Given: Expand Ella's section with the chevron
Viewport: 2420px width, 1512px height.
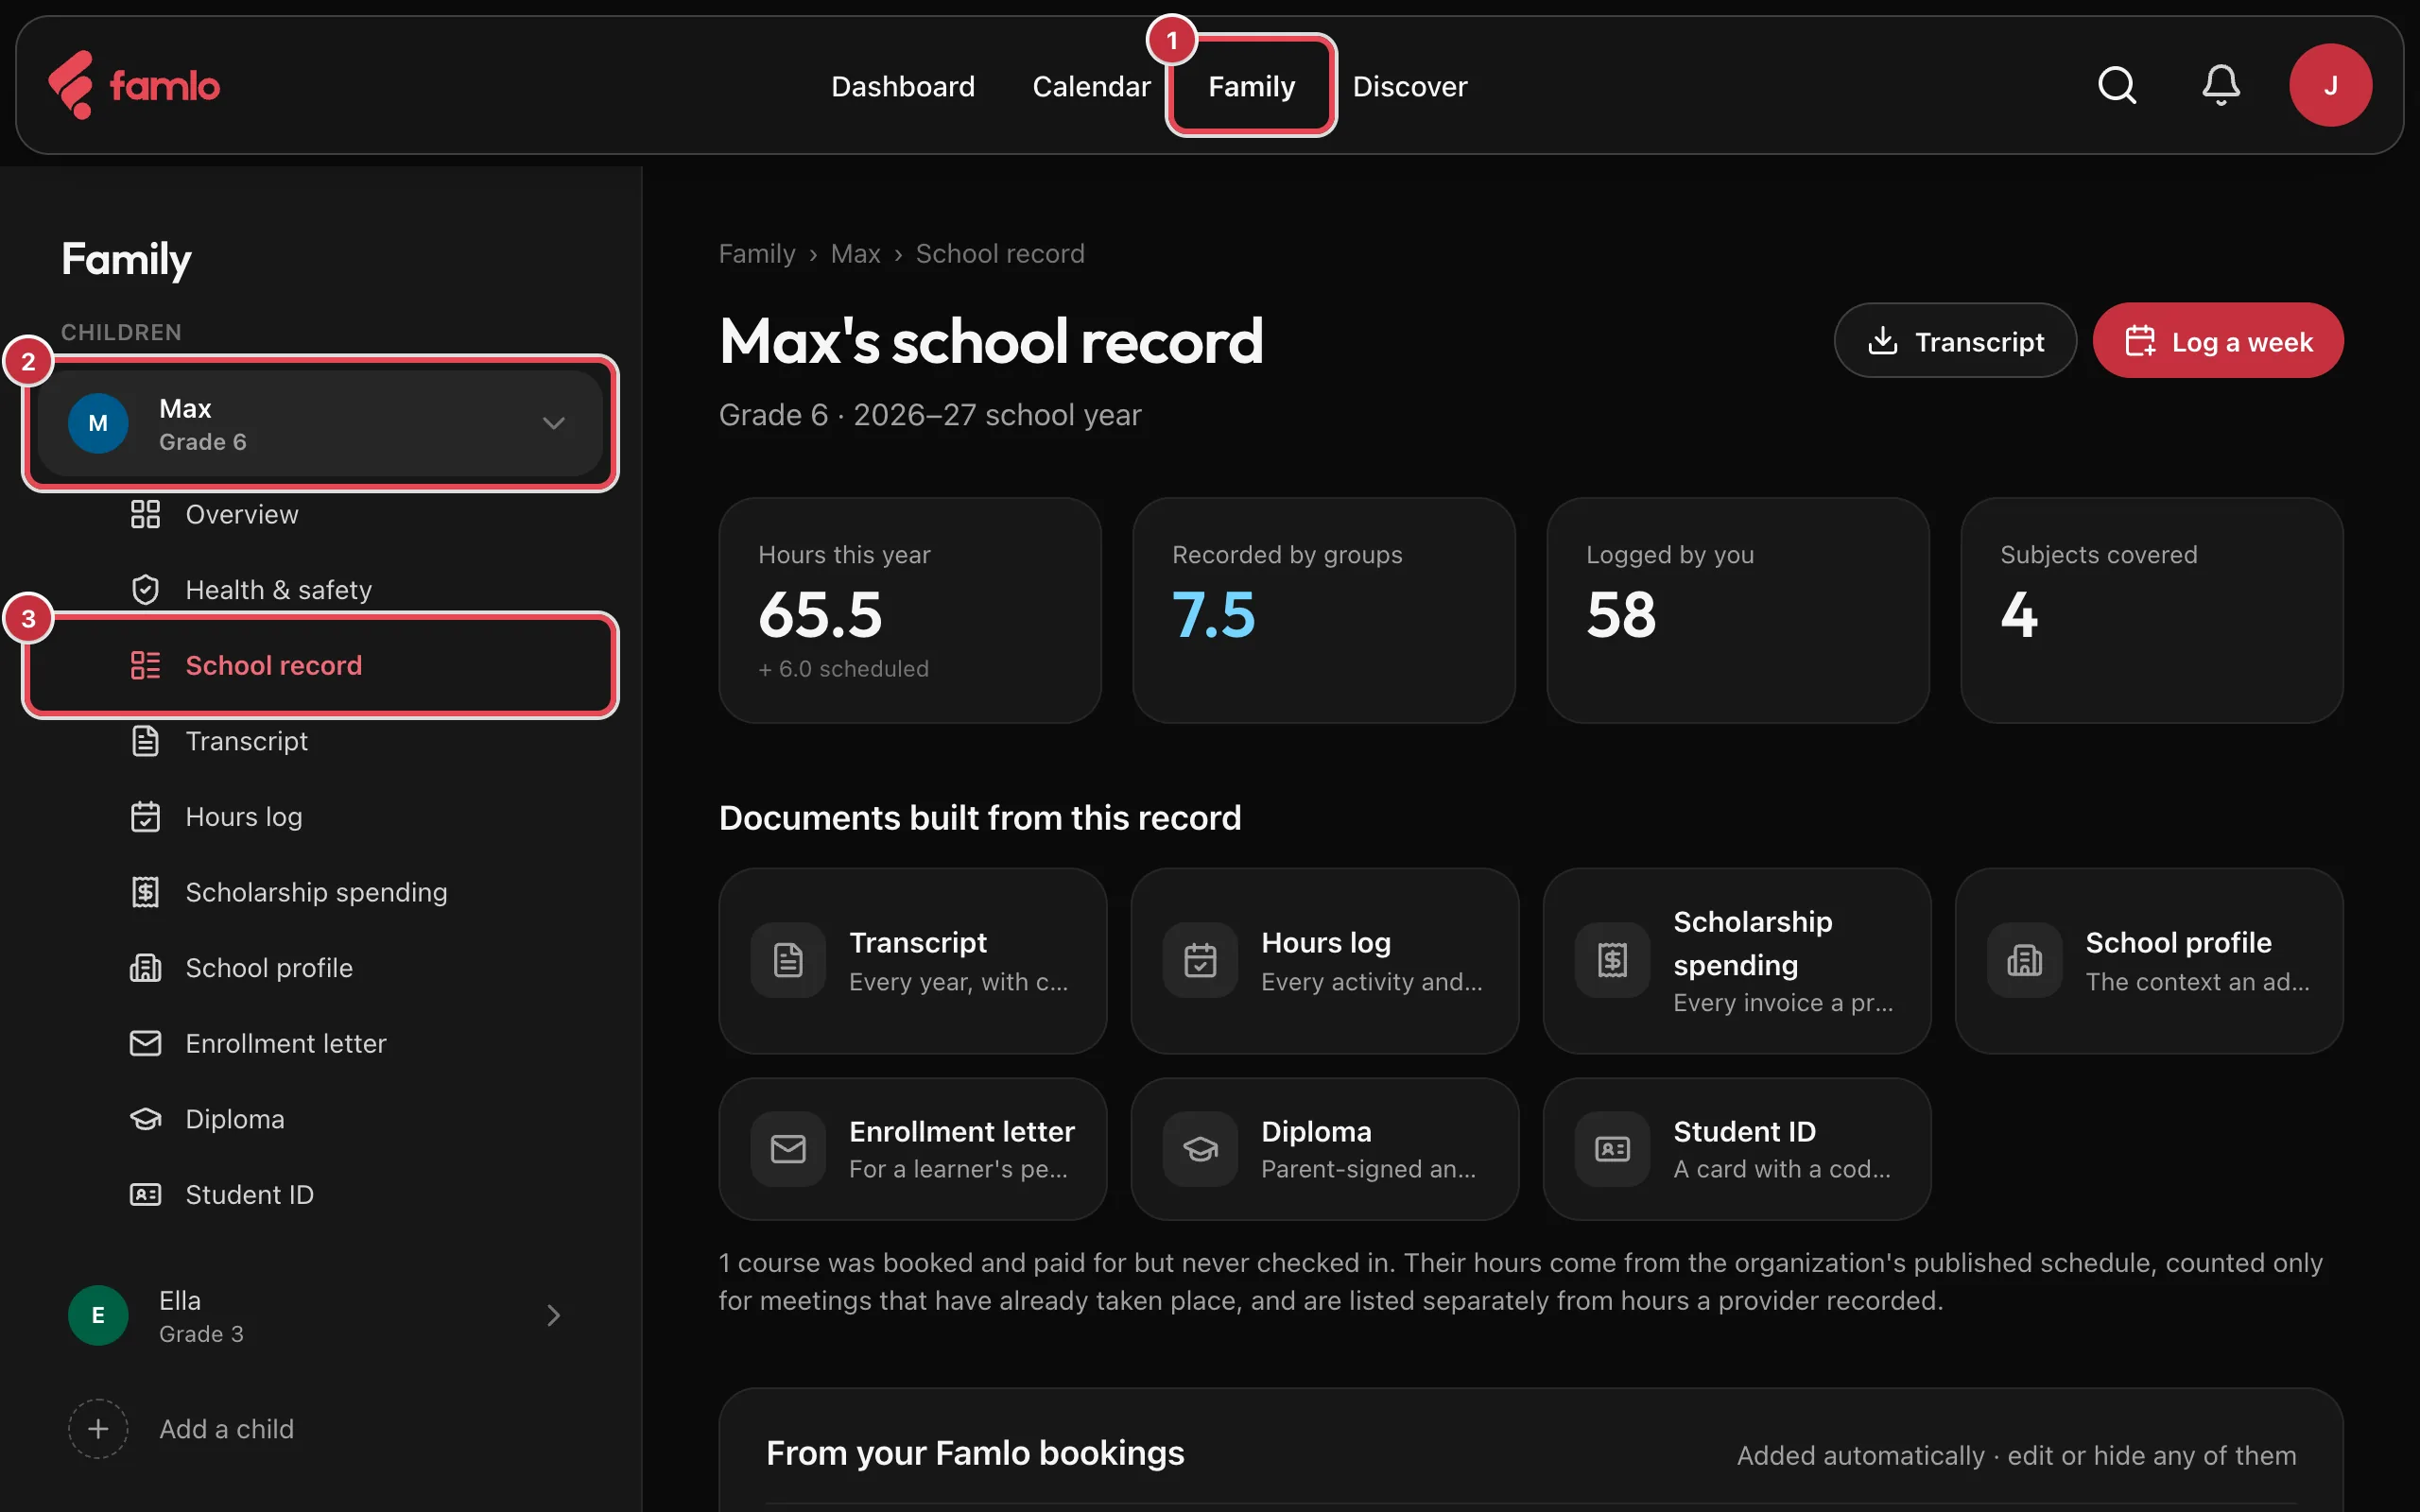Looking at the screenshot, I should (x=553, y=1315).
